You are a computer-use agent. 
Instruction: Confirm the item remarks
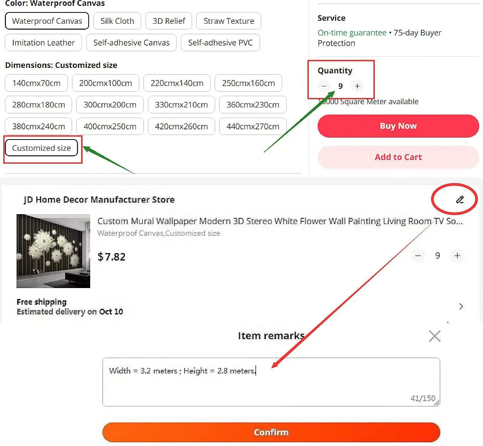pyautogui.click(x=271, y=432)
